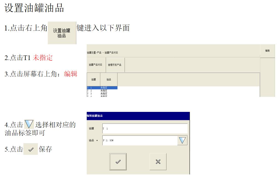Click the 油品 column header
This screenshot has width=278, height=179.
click(109, 80)
